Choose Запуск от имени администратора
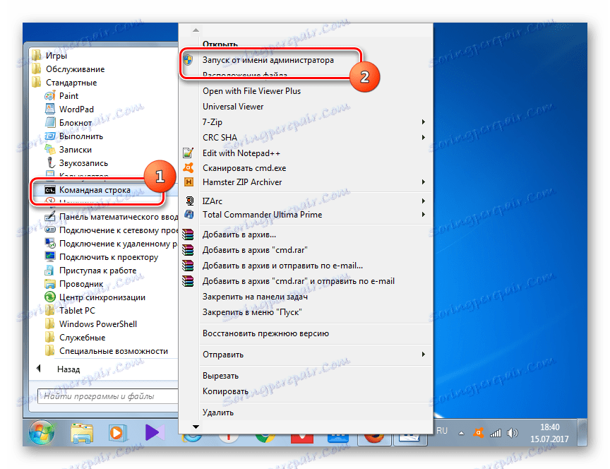This screenshot has width=610, height=469. point(268,60)
